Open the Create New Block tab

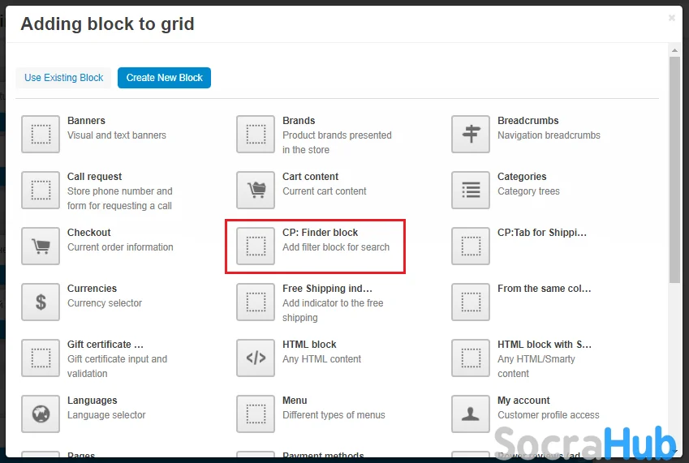point(165,78)
